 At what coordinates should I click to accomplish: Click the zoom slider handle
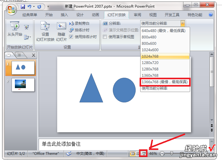pos(172,154)
